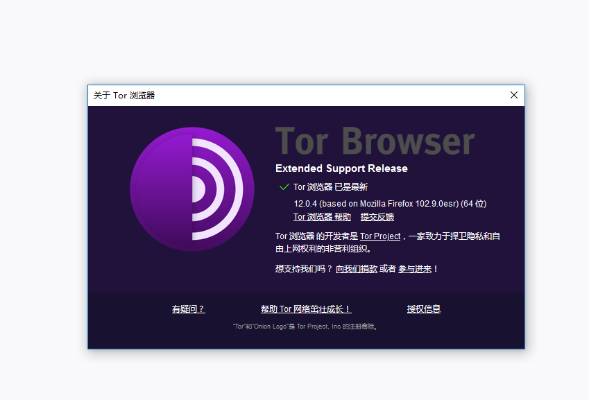Click the Extended Support Release heading
Image resolution: width=589 pixels, height=400 pixels.
click(341, 168)
